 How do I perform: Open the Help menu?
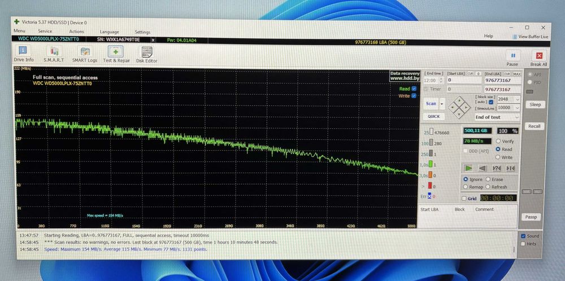(488, 36)
